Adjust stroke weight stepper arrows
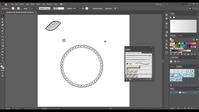The image size is (199, 112). 29,8
